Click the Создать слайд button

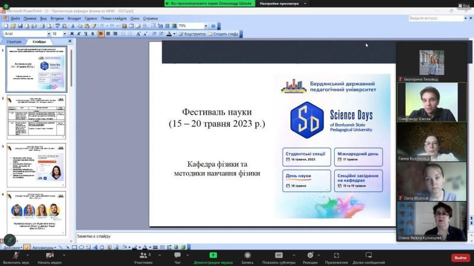point(223,34)
